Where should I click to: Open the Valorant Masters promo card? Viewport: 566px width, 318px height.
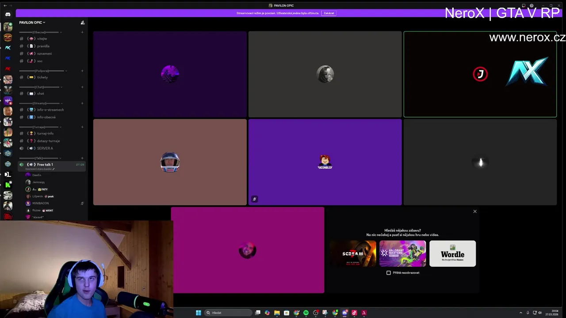tap(402, 254)
